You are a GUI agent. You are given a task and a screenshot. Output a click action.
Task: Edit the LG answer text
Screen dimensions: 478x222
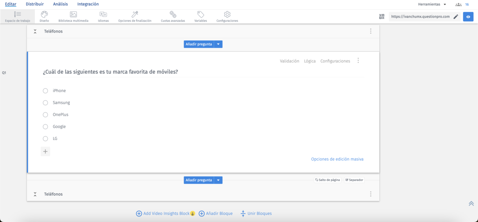click(55, 139)
